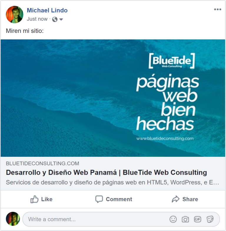Click the speech bubble Comment icon
Viewport: 226px width, 231px height.
(99, 199)
